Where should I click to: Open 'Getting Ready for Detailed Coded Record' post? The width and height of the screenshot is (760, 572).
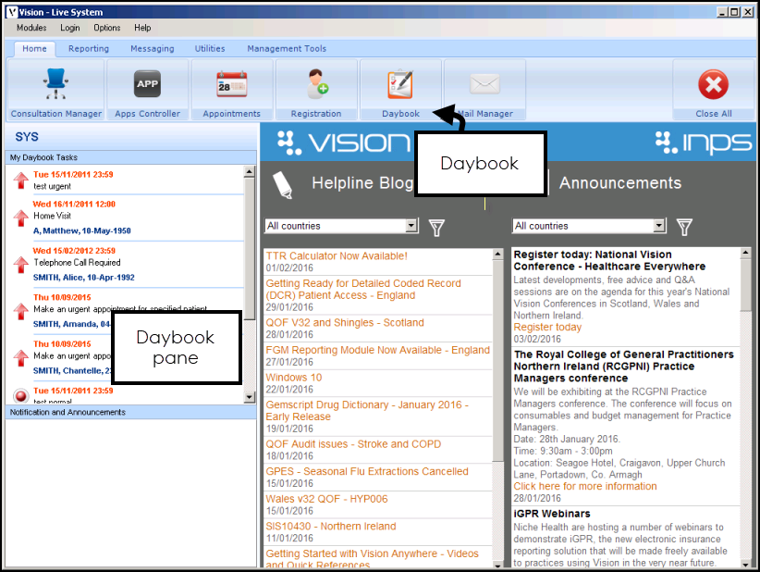[363, 289]
